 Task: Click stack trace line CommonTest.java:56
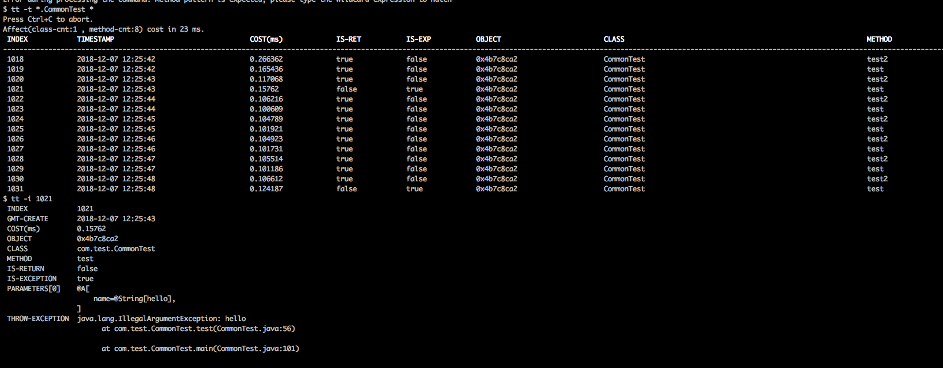tap(198, 329)
